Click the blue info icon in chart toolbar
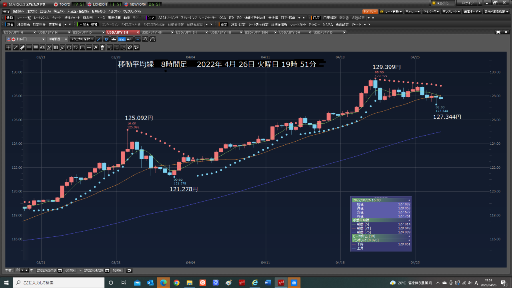Viewport: 512px width, 288px height. (x=106, y=39)
